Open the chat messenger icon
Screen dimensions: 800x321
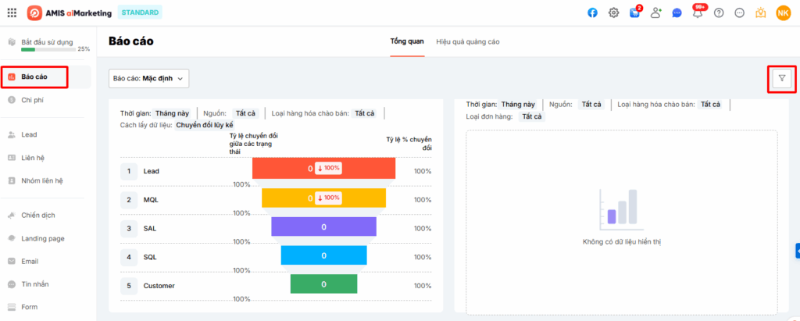tap(677, 12)
